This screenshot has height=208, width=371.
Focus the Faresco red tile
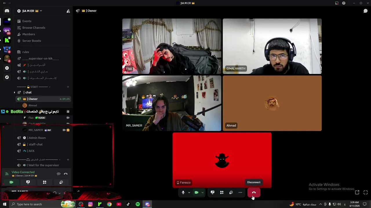tap(222, 160)
